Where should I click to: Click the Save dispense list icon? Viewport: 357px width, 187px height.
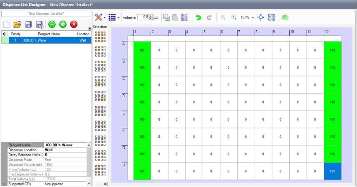[29, 25]
